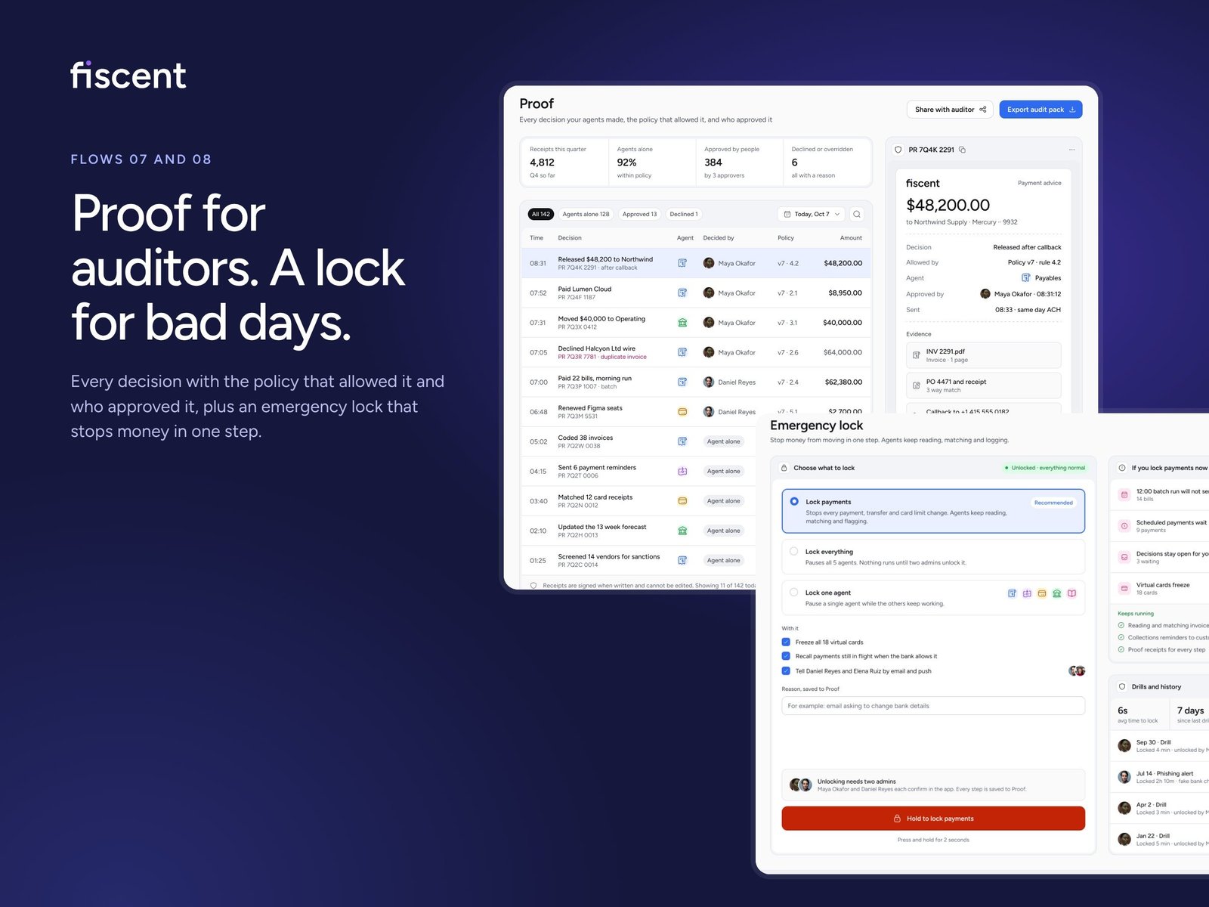Pick the green bank agent in Lock one agent
This screenshot has height=907, width=1209.
[x=1057, y=593]
